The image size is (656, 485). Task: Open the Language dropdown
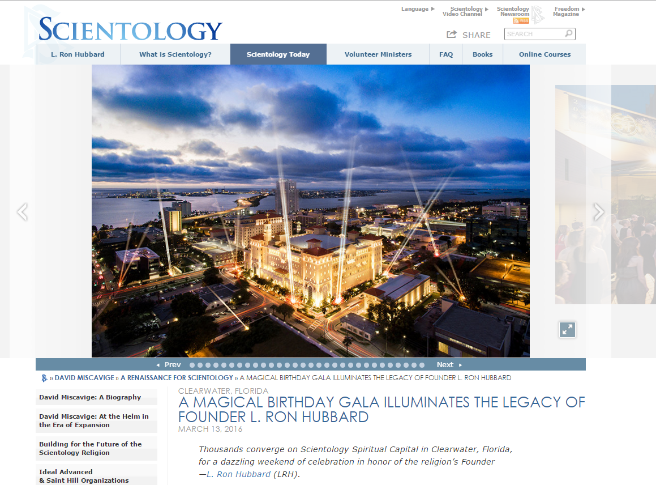click(418, 9)
